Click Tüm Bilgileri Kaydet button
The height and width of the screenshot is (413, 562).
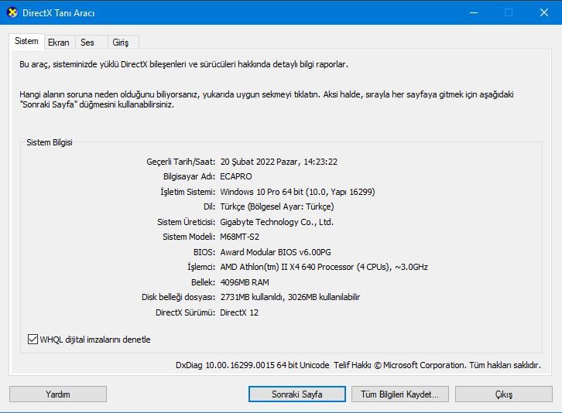click(x=400, y=394)
